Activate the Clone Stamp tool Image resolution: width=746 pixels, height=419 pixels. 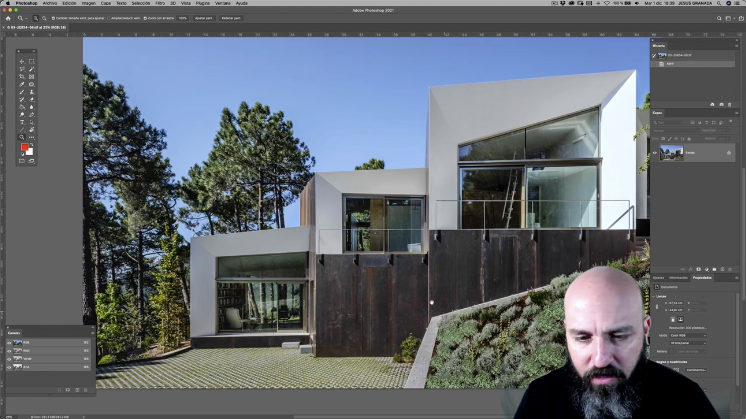coord(31,92)
